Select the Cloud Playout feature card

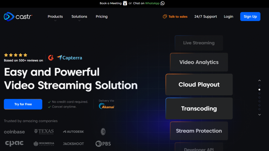[x=199, y=85]
